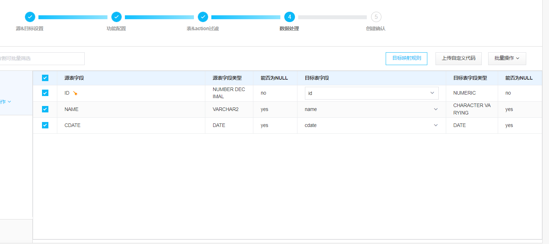The width and height of the screenshot is (549, 244).
Task: Click the 上传自定义代码 button
Action: (458, 58)
